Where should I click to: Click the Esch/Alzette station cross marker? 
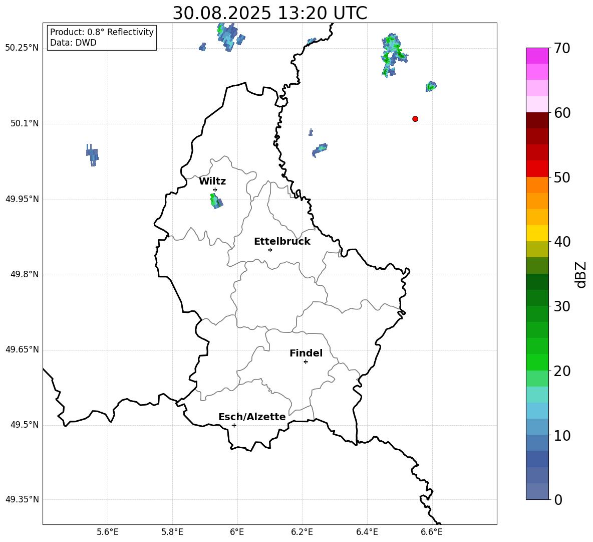[x=234, y=425]
